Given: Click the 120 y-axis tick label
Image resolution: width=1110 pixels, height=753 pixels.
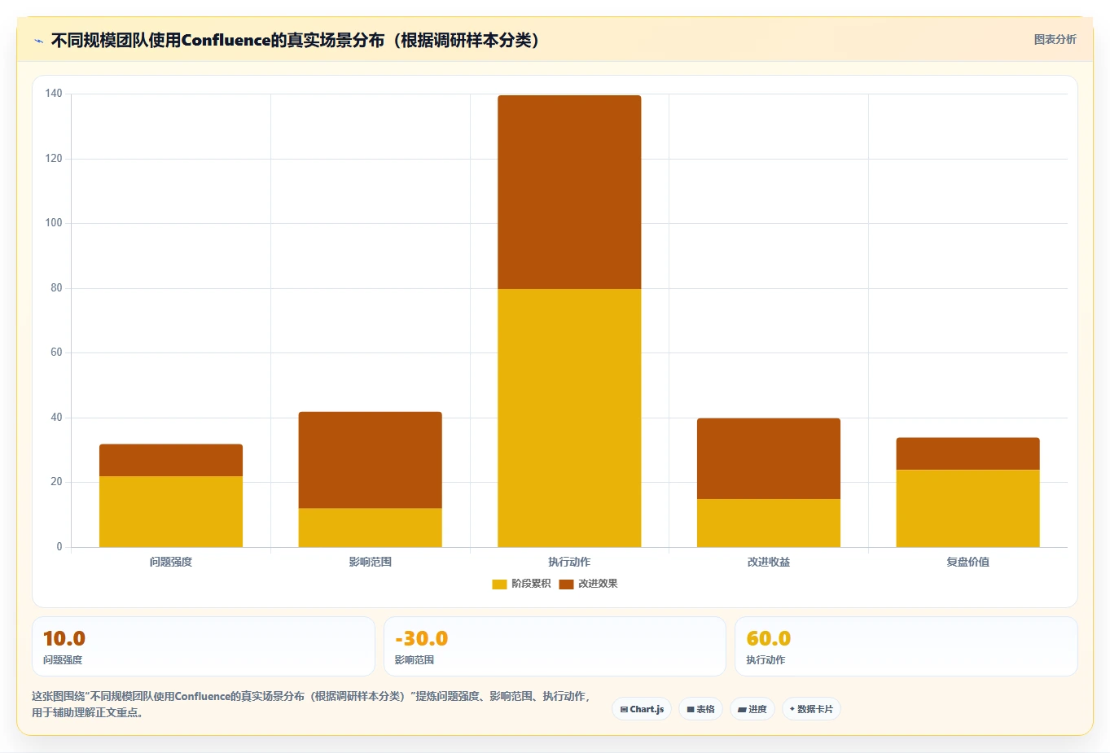Looking at the screenshot, I should point(54,158).
